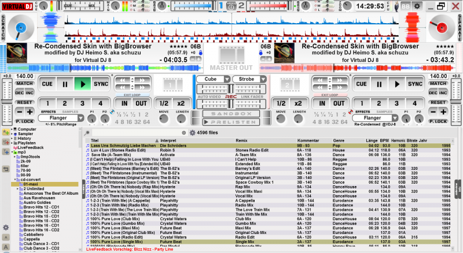Toggle left deck SYNC
The image size is (463, 253).
click(x=101, y=84)
